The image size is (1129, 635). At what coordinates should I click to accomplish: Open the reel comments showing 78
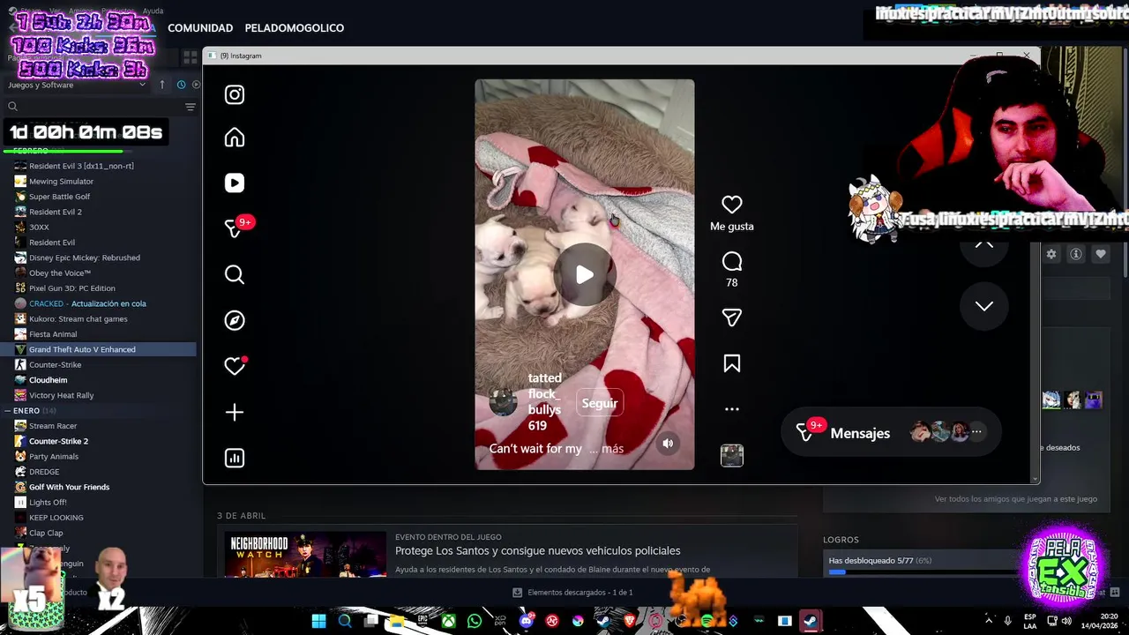[732, 262]
